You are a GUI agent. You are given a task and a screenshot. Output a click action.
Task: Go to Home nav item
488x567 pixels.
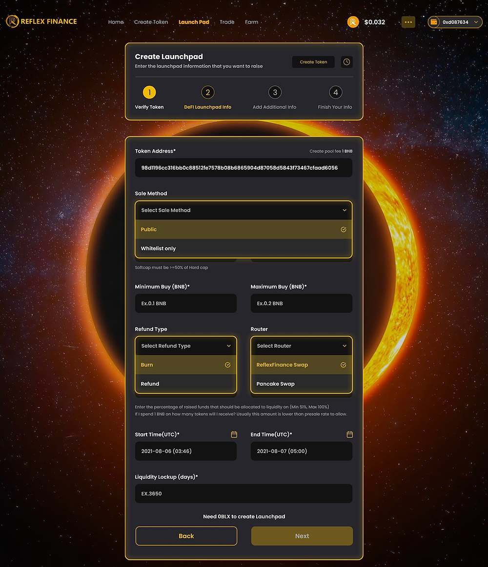116,22
